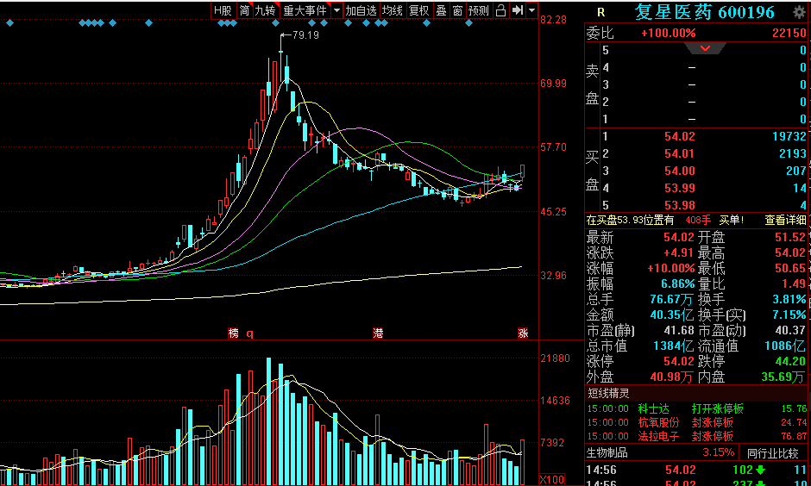Image resolution: width=811 pixels, height=486 pixels.
Task: Click the buy level 5 price 53.98
Action: coord(680,205)
